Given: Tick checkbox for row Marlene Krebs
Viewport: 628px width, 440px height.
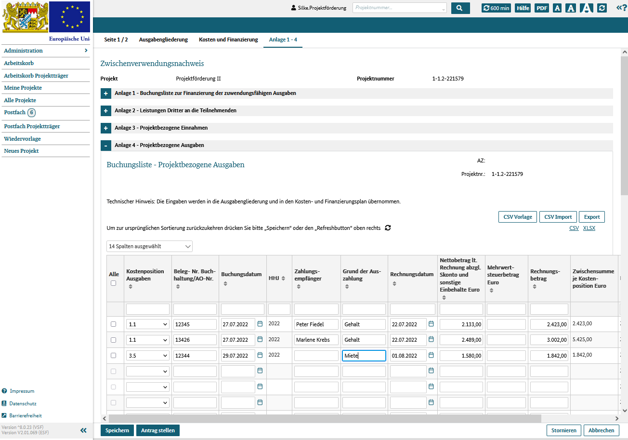Looking at the screenshot, I should 114,339.
